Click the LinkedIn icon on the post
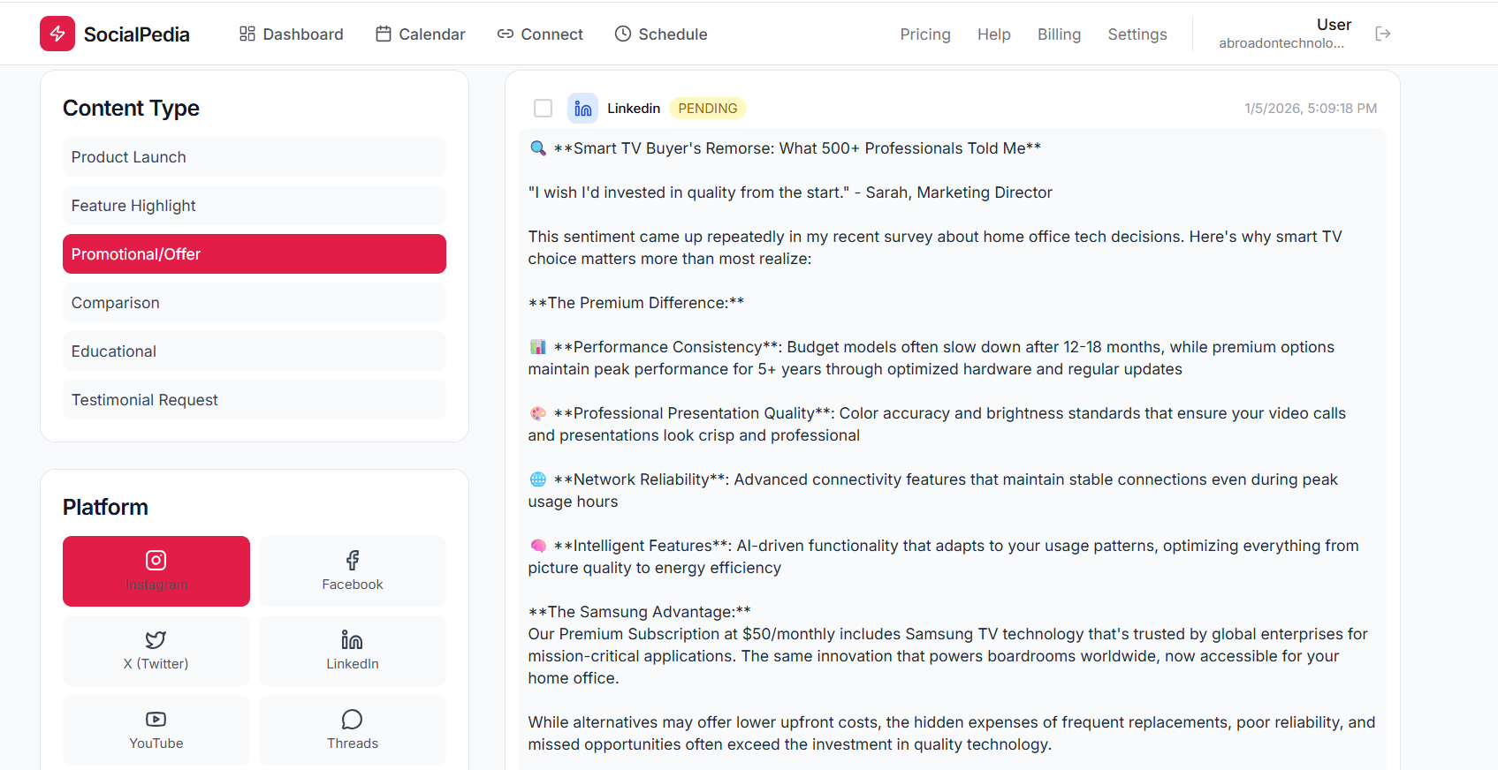The image size is (1498, 770). coord(582,108)
